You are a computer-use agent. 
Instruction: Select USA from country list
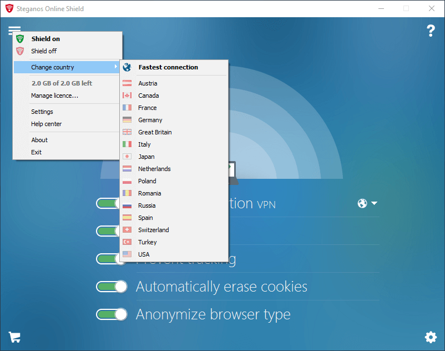coord(174,254)
